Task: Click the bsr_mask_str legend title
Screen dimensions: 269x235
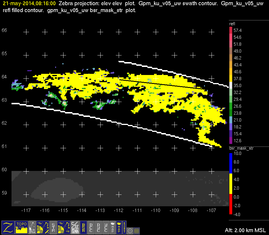Action: pos(241,149)
